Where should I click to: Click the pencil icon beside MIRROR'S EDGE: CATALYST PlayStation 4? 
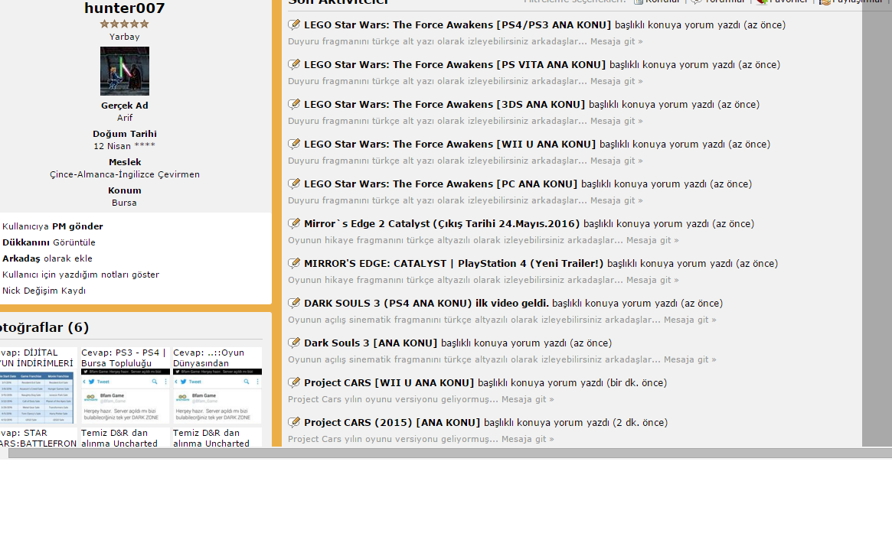[x=294, y=263]
